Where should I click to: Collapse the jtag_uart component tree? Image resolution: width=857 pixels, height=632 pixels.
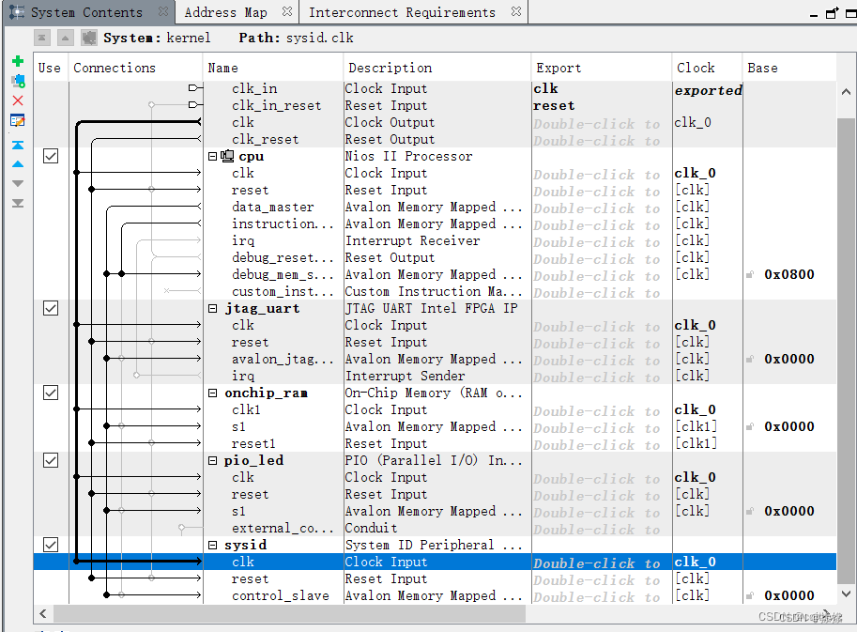pos(213,308)
